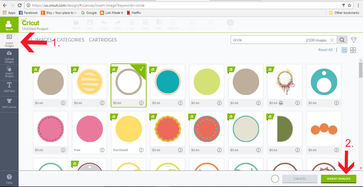The height and width of the screenshot is (187, 363).
Task: Open the Chrome three-dot menu
Action: click(x=358, y=5)
